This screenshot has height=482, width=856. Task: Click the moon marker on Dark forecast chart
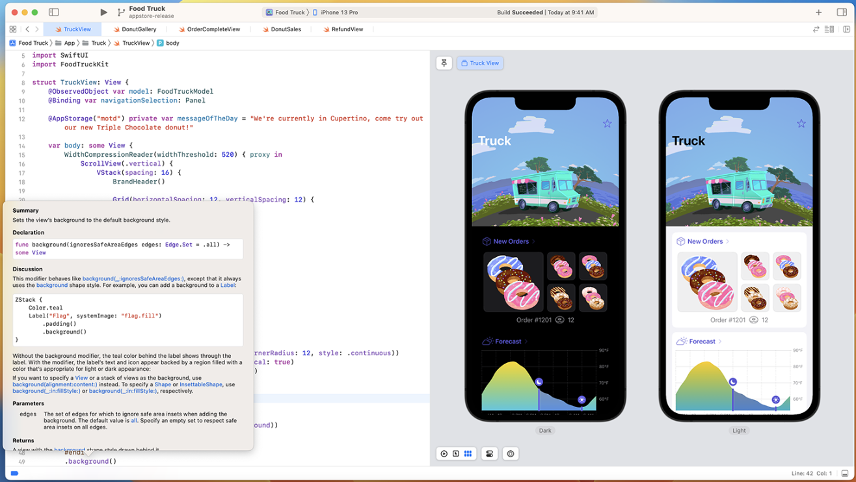539,382
